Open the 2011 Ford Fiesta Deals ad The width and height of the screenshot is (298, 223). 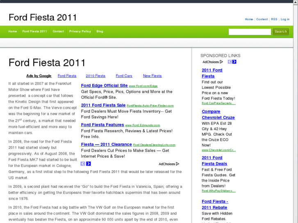pos(214,160)
